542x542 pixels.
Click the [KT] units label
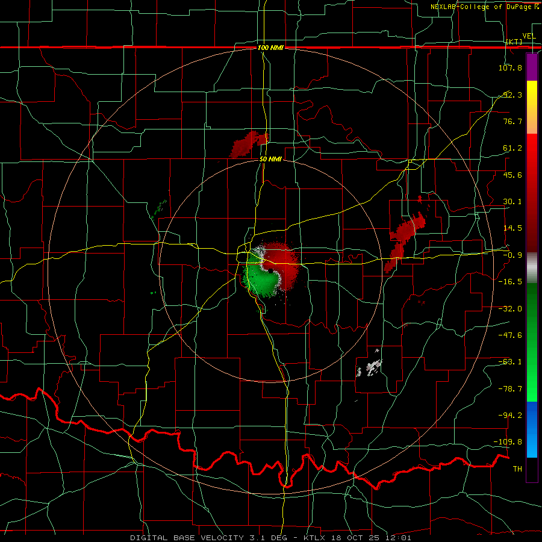(x=514, y=42)
